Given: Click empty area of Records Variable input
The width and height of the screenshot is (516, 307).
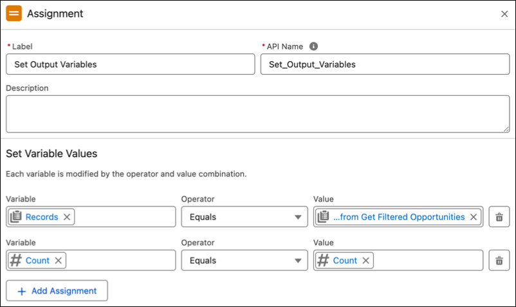Looking at the screenshot, I should tap(125, 217).
